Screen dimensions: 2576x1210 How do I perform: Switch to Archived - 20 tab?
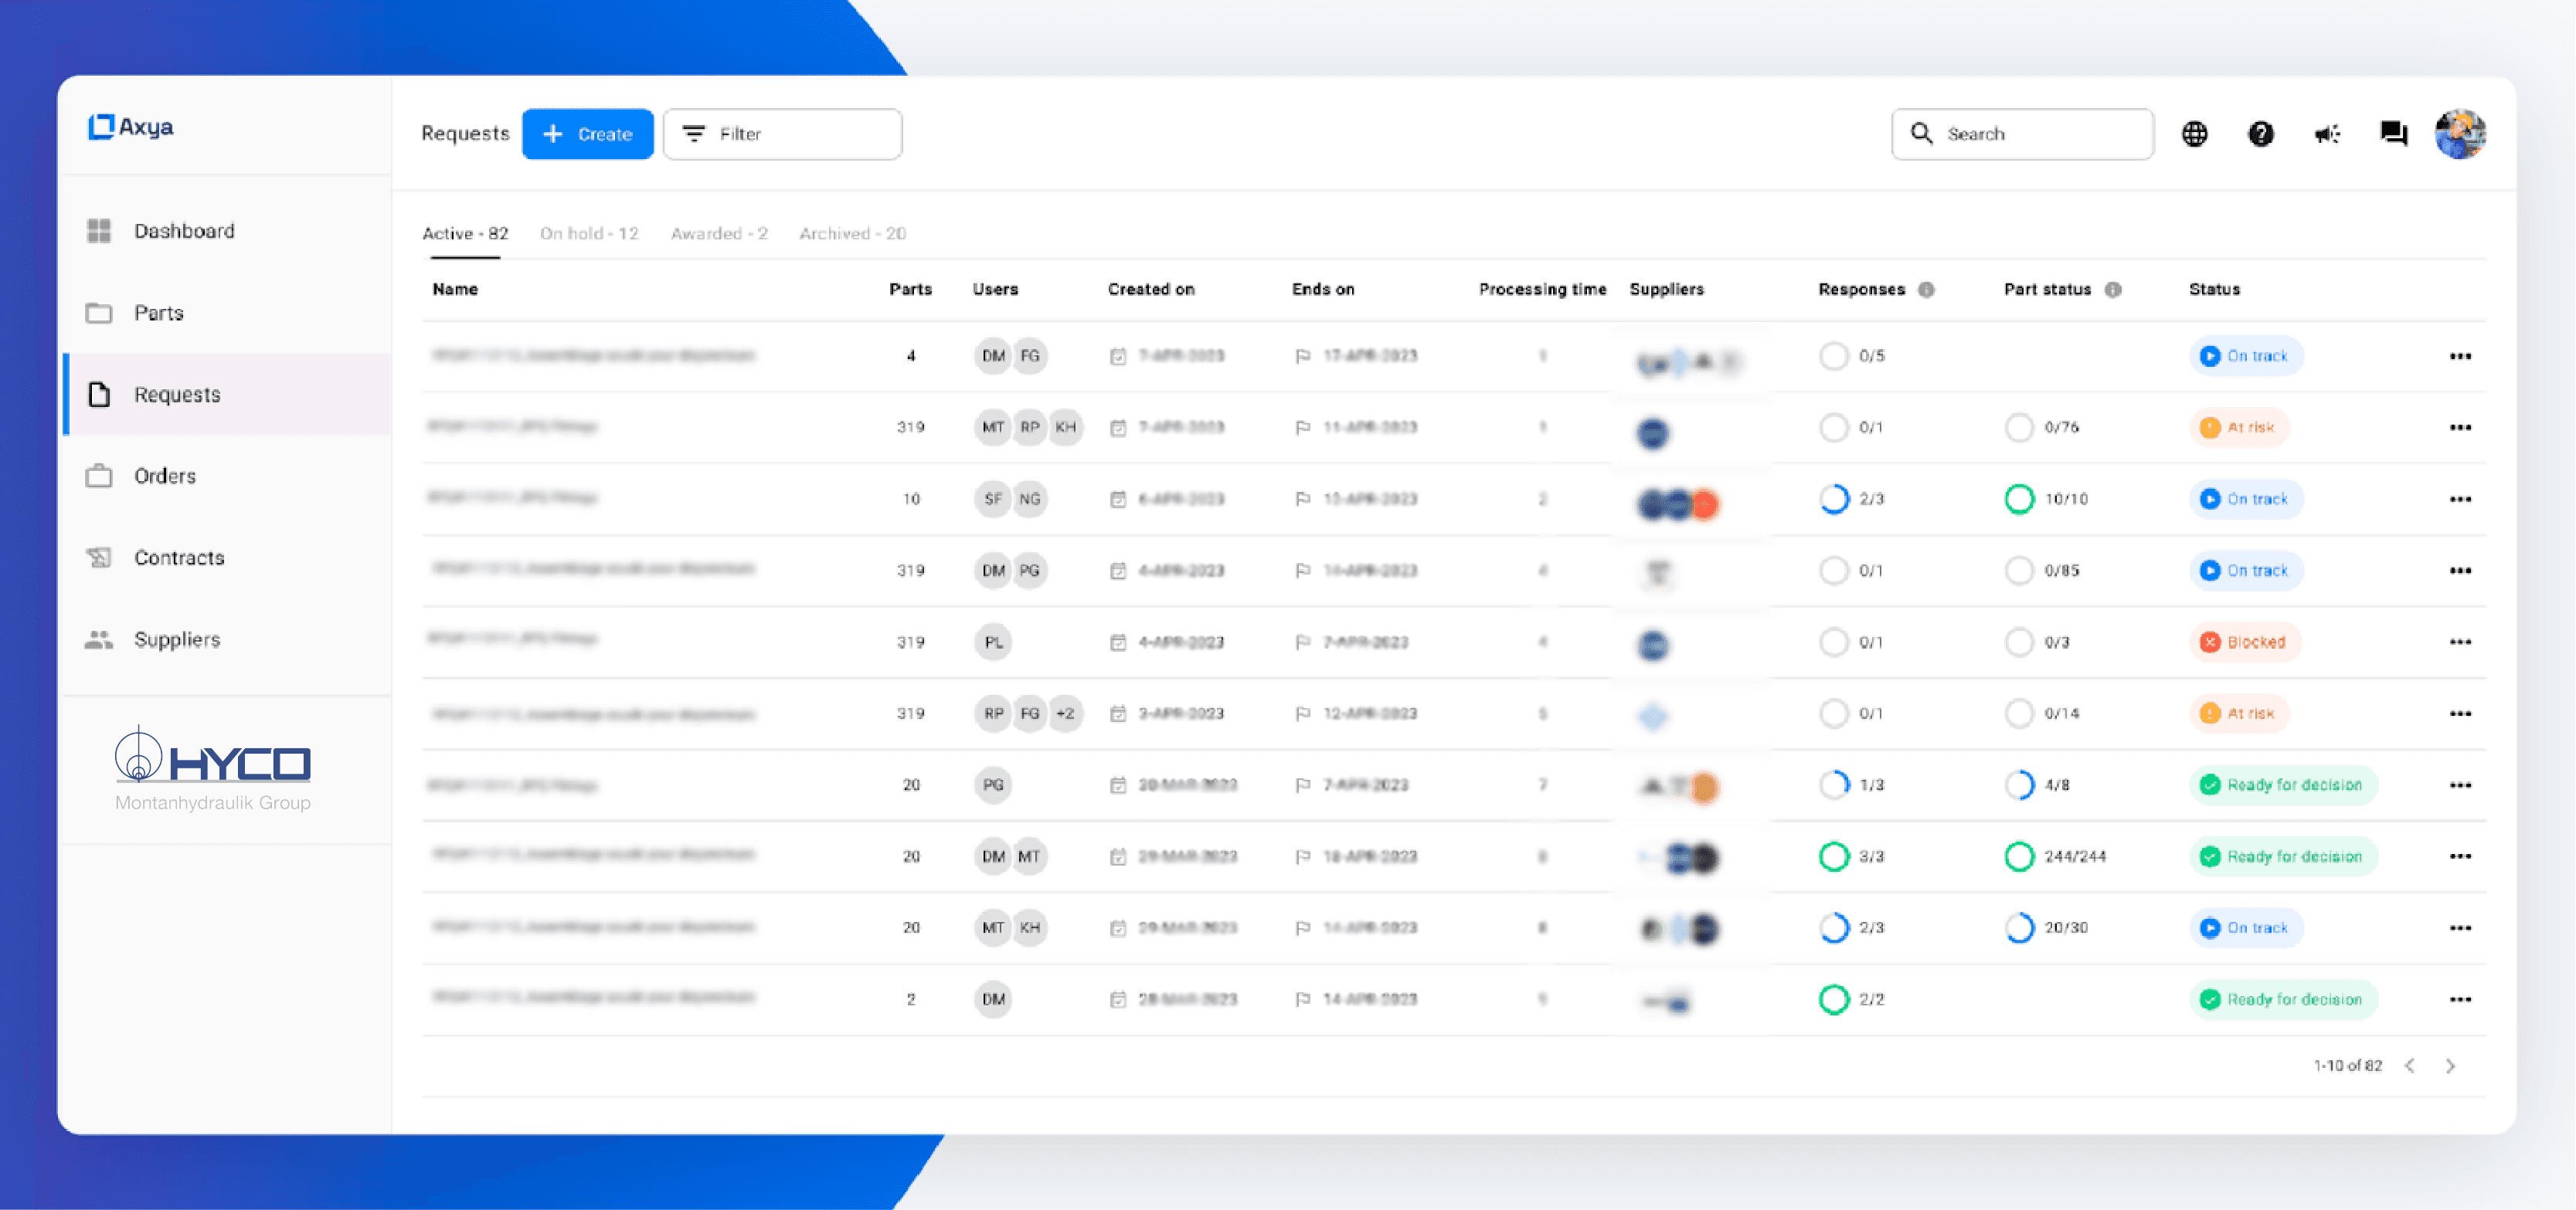pyautogui.click(x=852, y=234)
